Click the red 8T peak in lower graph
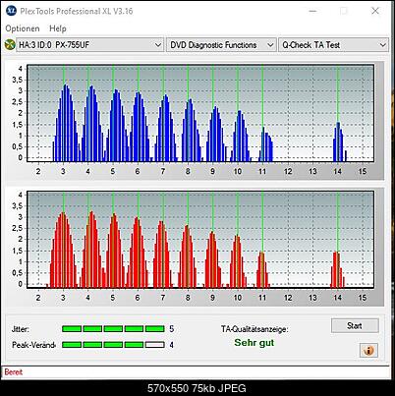The image size is (395, 396). coord(188,256)
